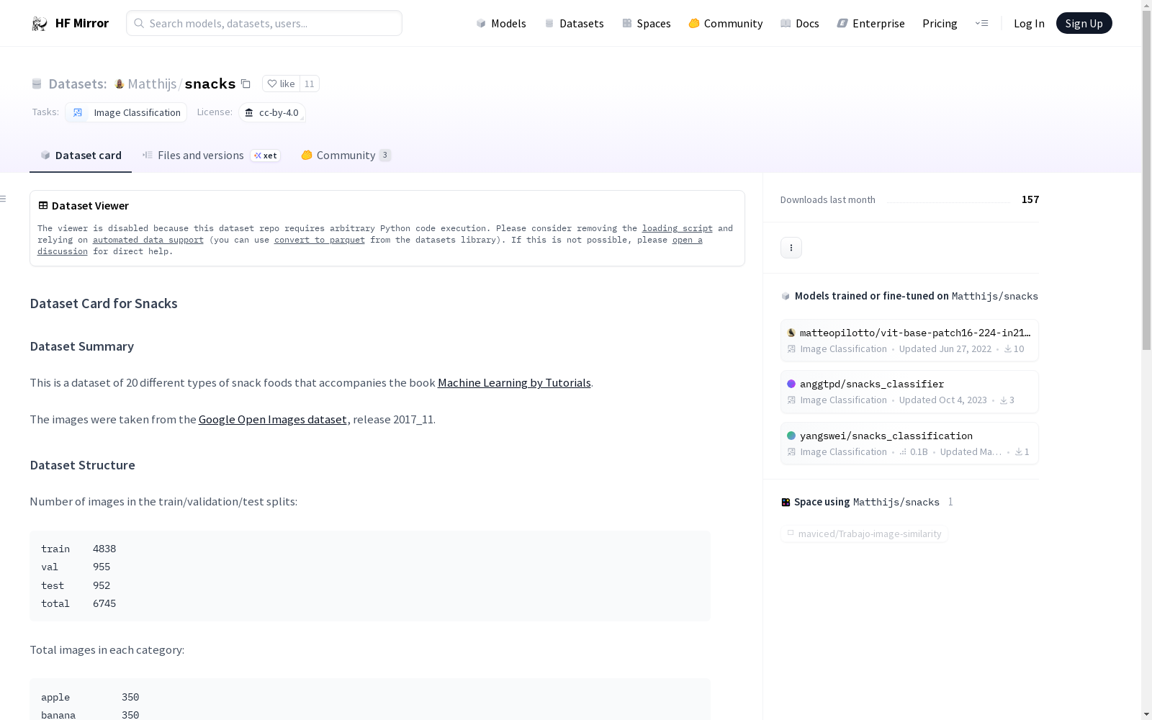Viewport: 1152px width, 720px height.
Task: Select the cc-by-4.0 license tag
Action: click(272, 112)
